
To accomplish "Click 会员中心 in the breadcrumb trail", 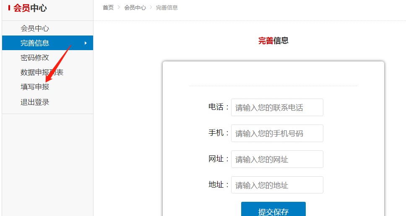I will pyautogui.click(x=135, y=8).
